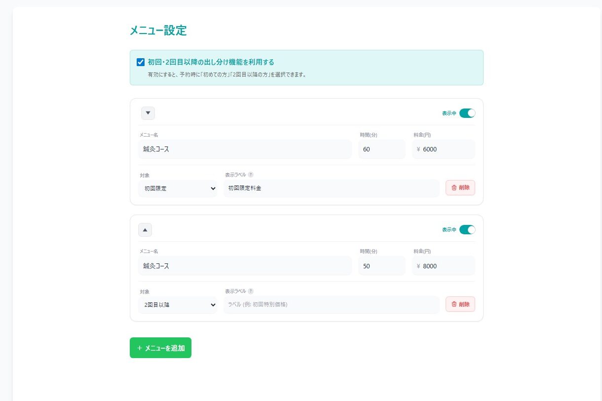Open the 対象 dropdown showing 2回目以降
The image size is (602, 401).
point(178,304)
